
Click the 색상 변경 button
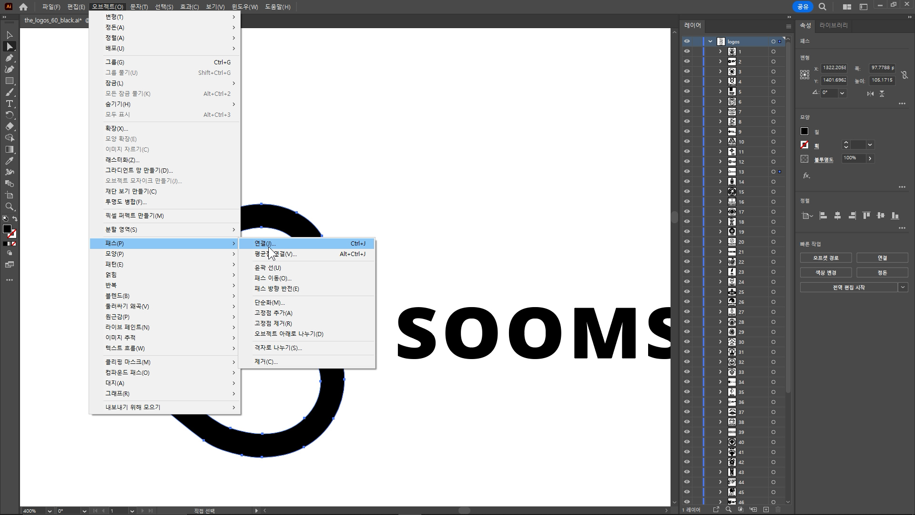click(825, 273)
